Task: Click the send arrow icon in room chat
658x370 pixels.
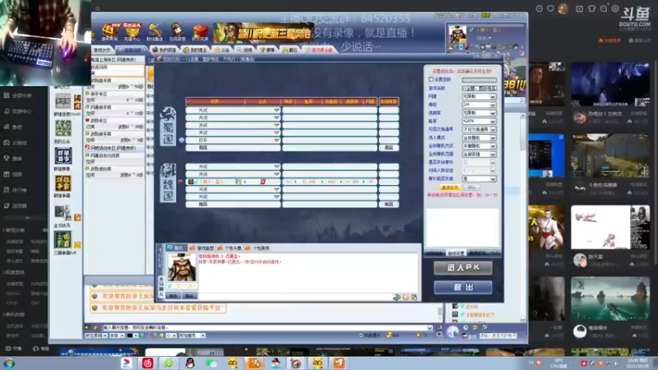Action: click(x=396, y=297)
